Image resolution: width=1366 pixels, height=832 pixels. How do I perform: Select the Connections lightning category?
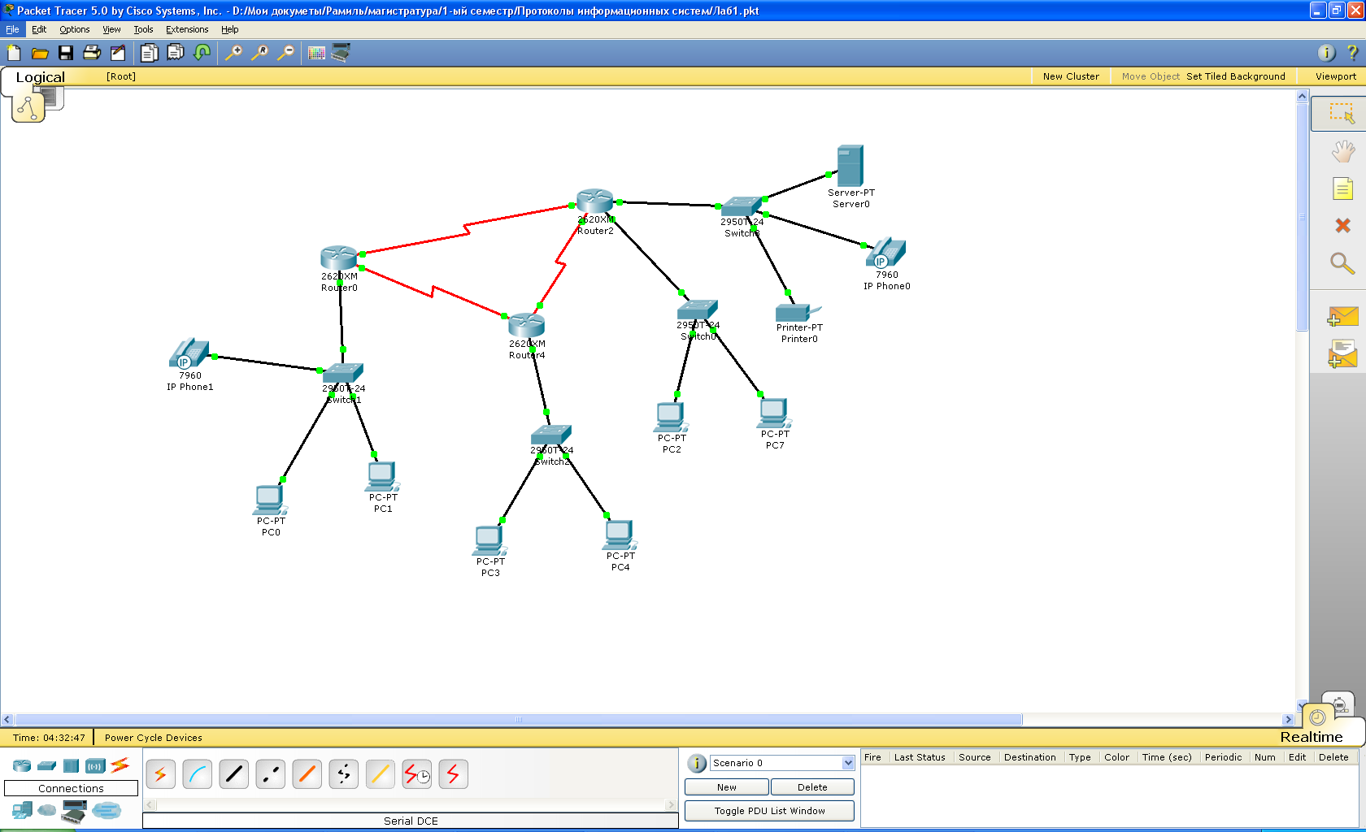click(x=120, y=765)
